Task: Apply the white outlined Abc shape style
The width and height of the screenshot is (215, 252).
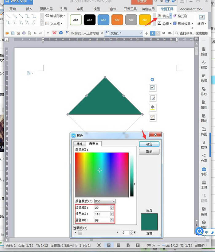Action: pos(76,20)
